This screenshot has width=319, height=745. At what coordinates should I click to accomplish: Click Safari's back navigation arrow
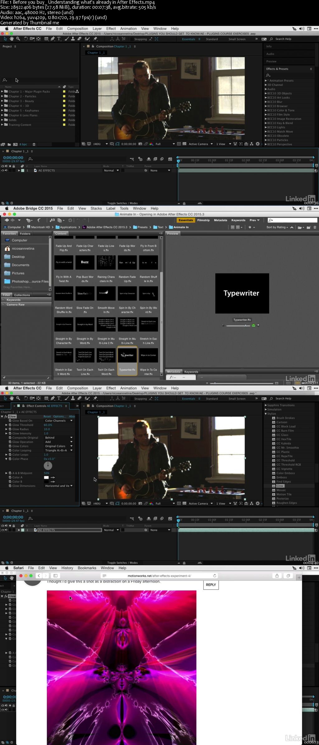pos(39,576)
